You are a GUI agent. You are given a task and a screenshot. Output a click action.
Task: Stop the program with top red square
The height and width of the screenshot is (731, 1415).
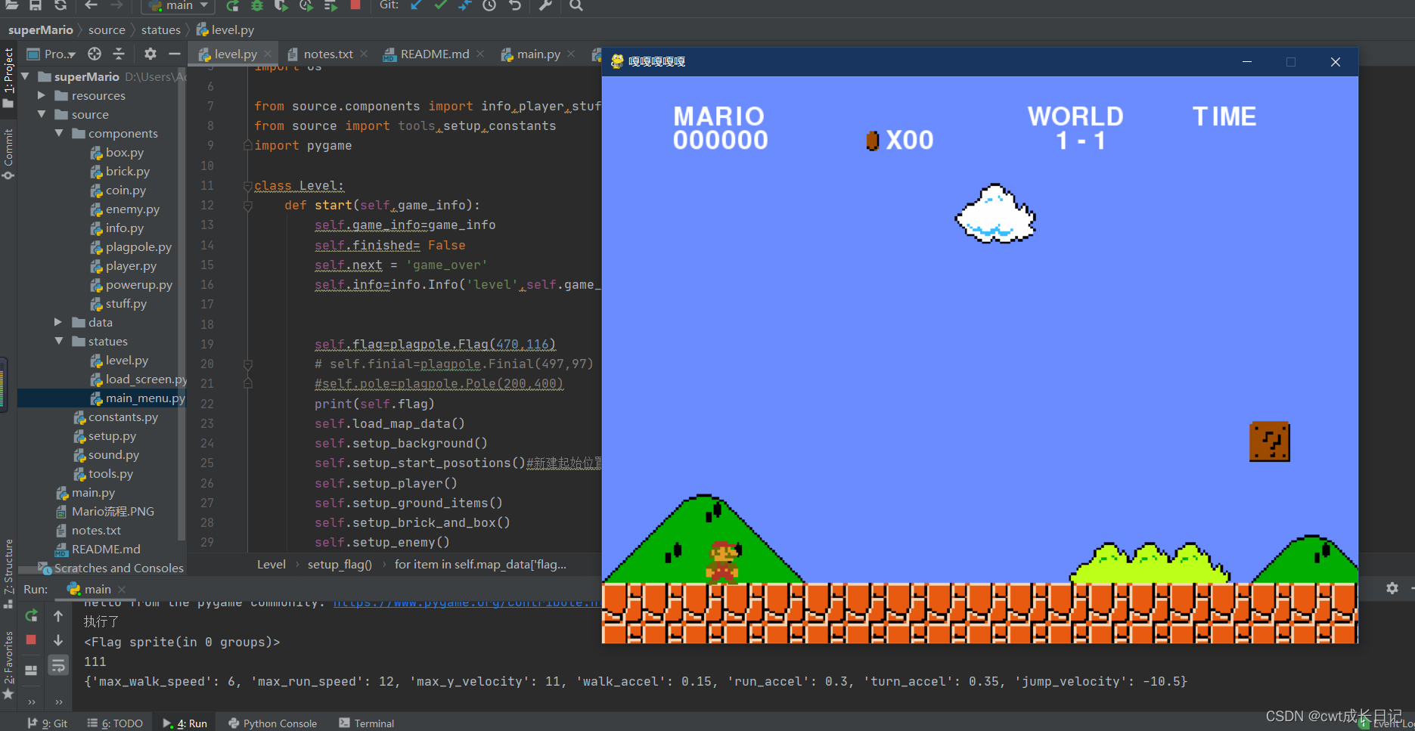(x=355, y=5)
